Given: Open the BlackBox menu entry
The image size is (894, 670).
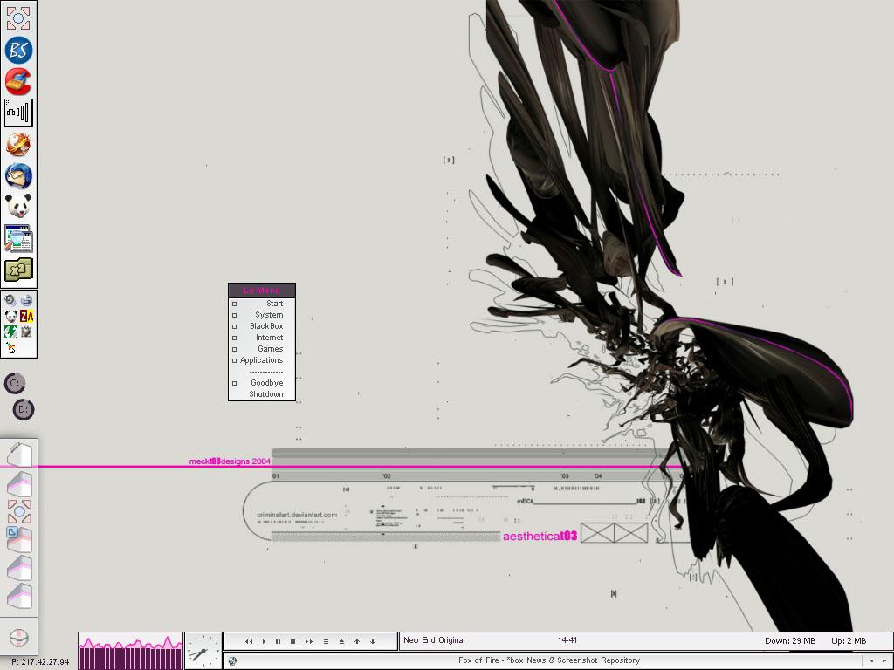Looking at the screenshot, I should (262, 326).
